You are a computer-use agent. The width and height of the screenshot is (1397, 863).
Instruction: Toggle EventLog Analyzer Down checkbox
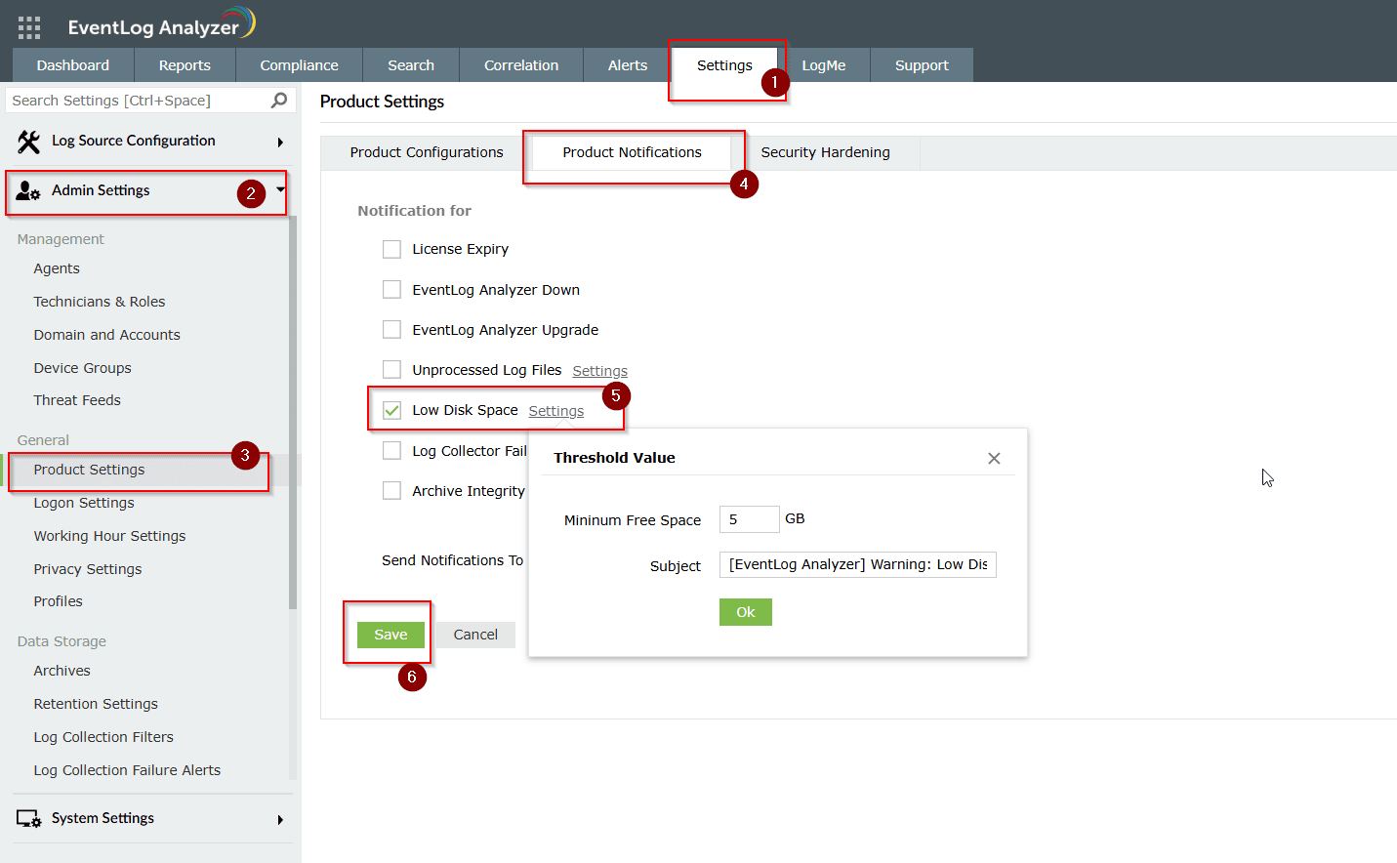[391, 290]
